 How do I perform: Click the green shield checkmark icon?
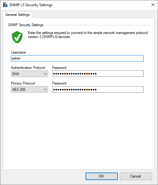tap(17, 37)
